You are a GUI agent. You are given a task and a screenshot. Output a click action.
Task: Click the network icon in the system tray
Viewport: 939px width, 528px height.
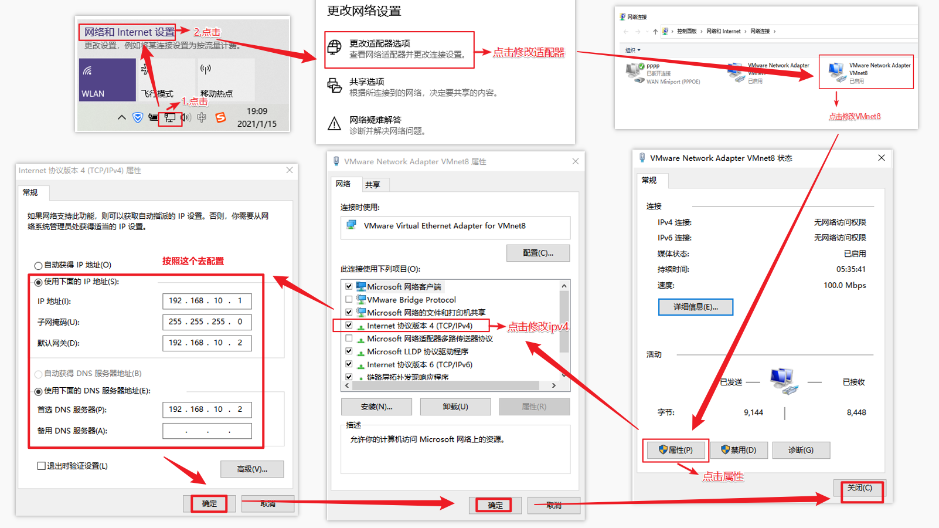169,117
